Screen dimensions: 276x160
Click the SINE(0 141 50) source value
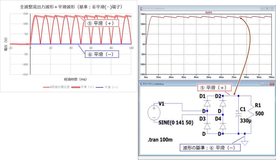click(x=175, y=122)
